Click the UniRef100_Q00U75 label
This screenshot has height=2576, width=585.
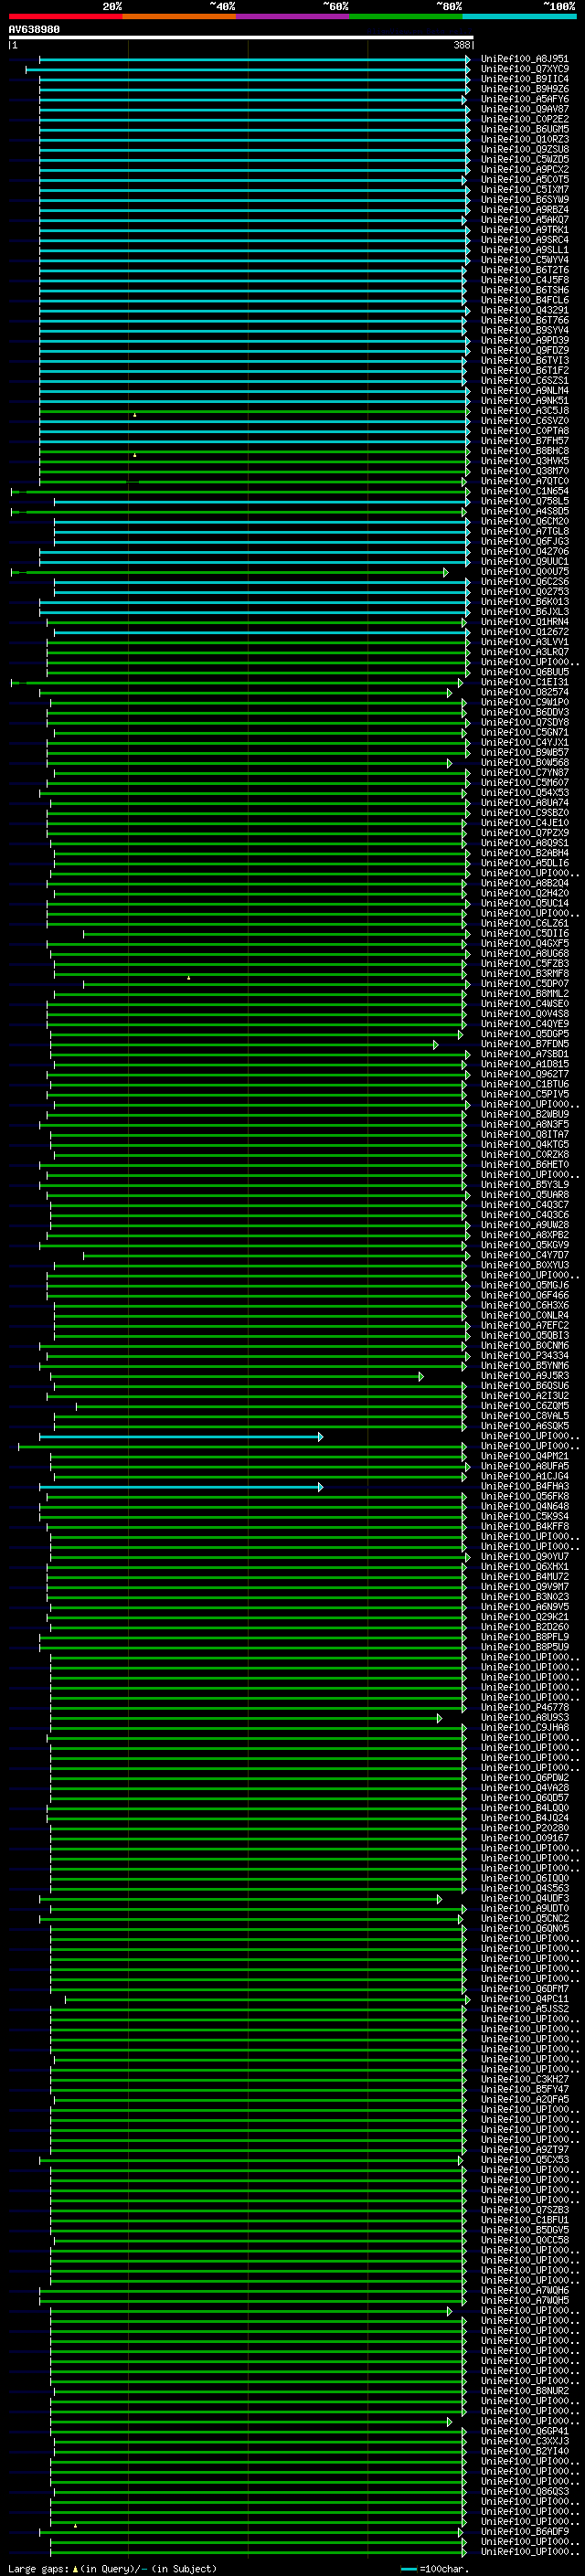[524, 571]
